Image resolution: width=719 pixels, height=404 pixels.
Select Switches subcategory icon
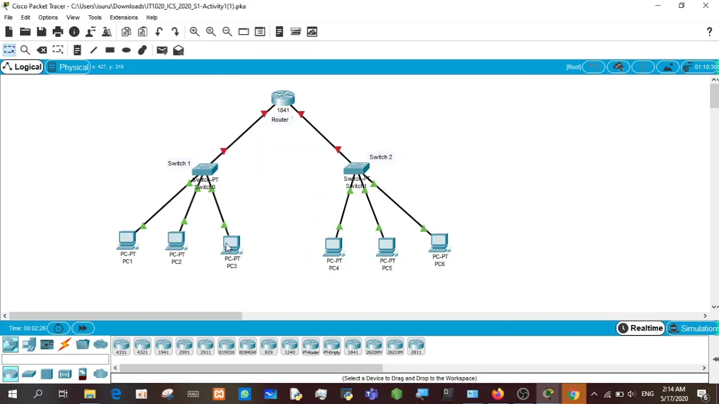[29, 374]
